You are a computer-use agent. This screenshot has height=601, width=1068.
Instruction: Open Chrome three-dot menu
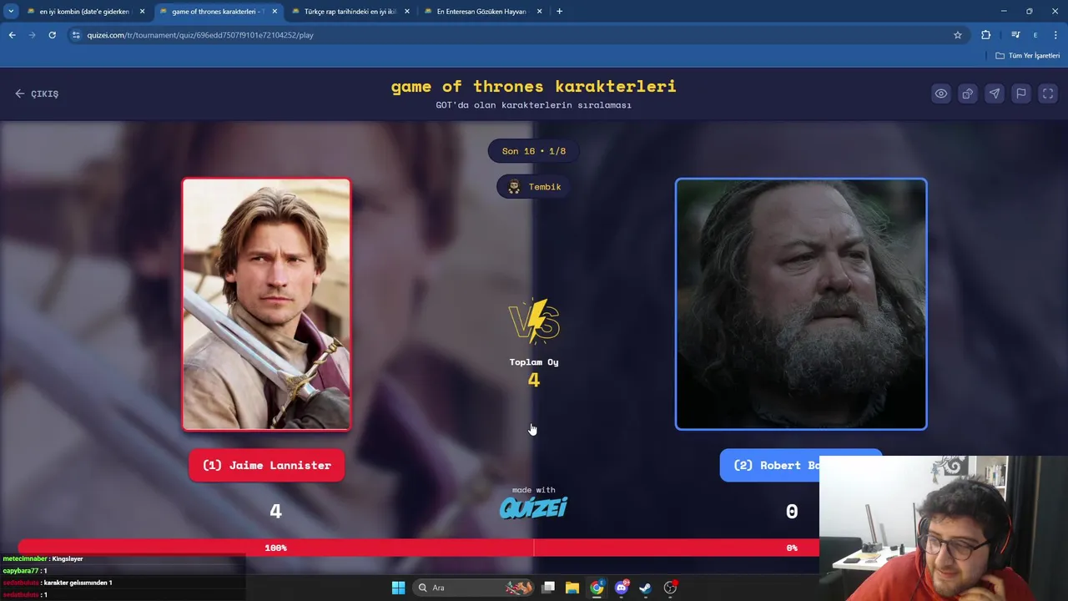[1056, 35]
